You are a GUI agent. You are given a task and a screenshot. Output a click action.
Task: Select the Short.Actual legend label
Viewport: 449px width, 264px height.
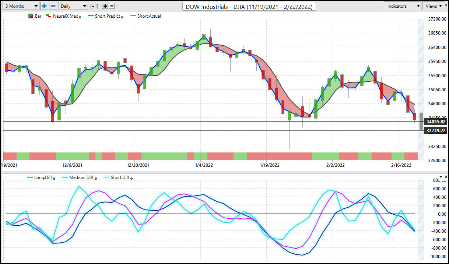point(149,16)
